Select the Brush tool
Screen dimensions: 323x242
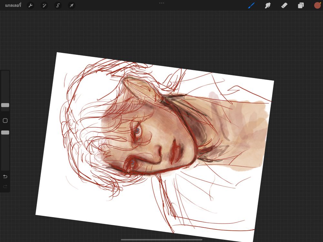click(251, 5)
